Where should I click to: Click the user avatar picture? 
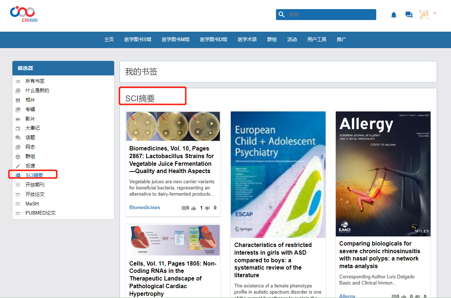tap(424, 14)
